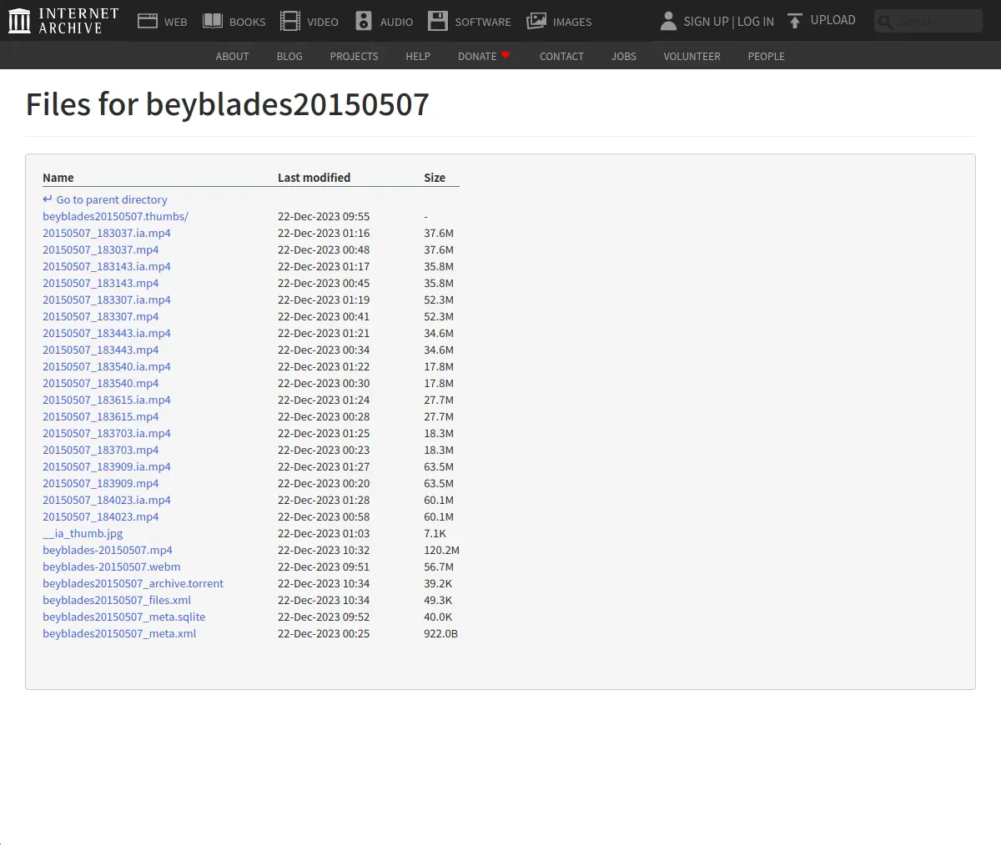Open 20150507_183703.mp4 file

100,450
